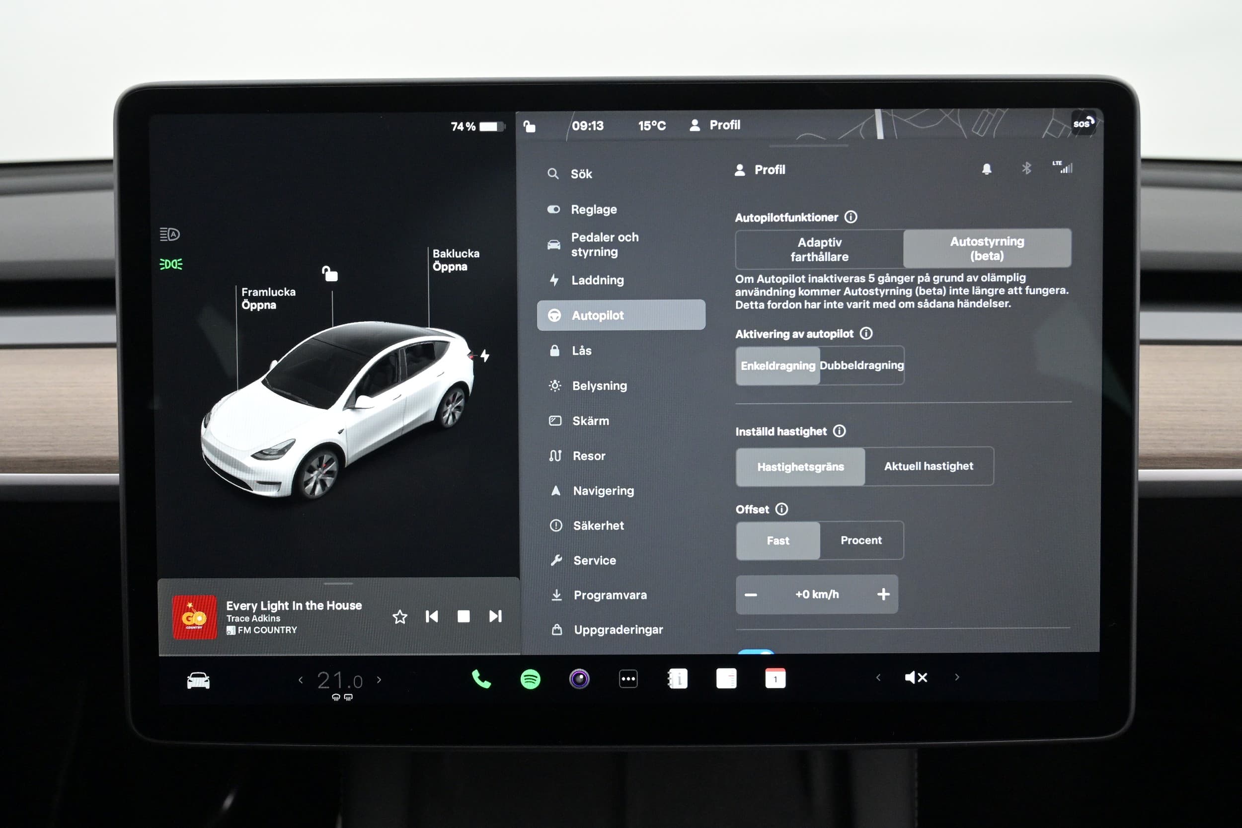Screen dimensions: 1242x828
Task: Open Bluetooth settings icon
Action: tap(1026, 168)
